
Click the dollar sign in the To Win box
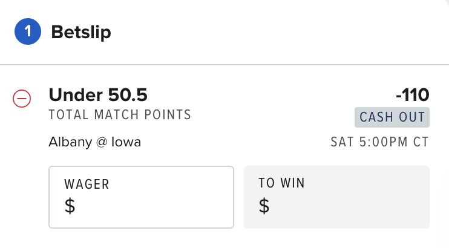264,206
